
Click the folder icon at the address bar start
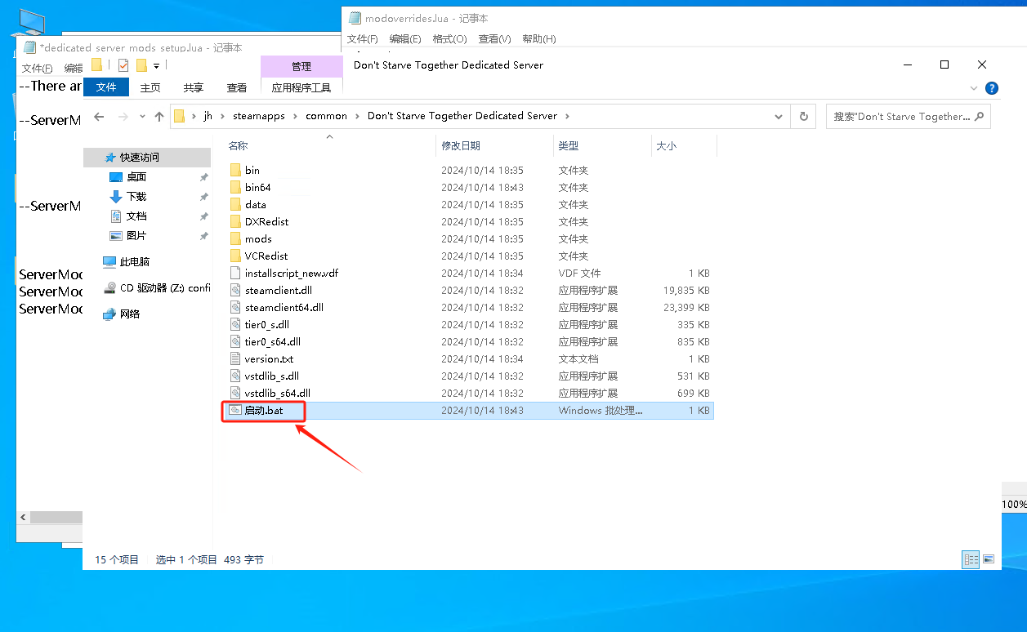click(x=180, y=116)
